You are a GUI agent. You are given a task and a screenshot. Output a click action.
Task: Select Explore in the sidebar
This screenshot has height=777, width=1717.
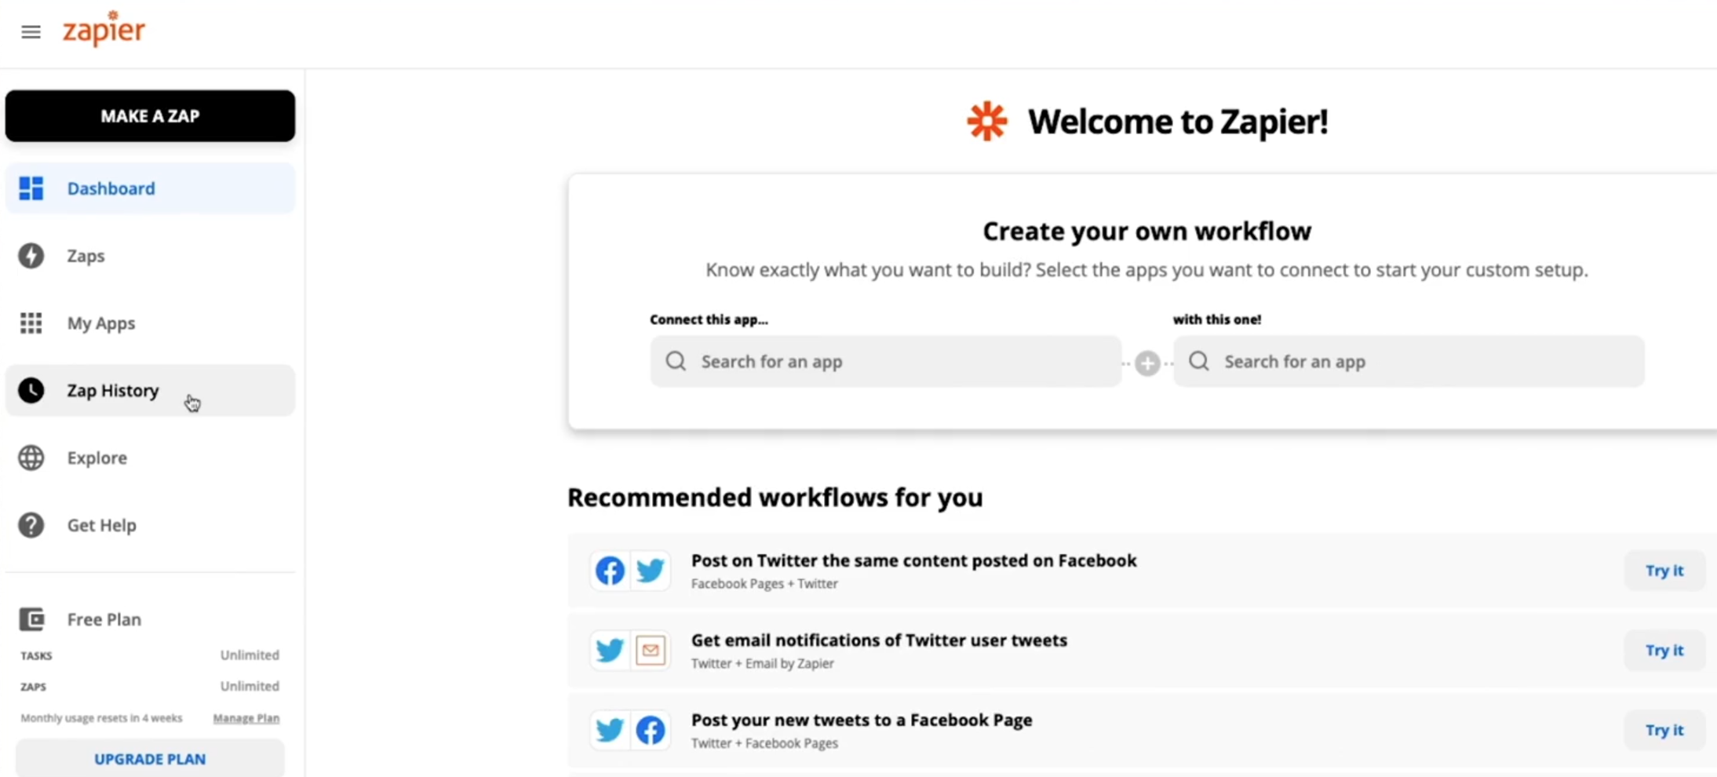(x=97, y=458)
